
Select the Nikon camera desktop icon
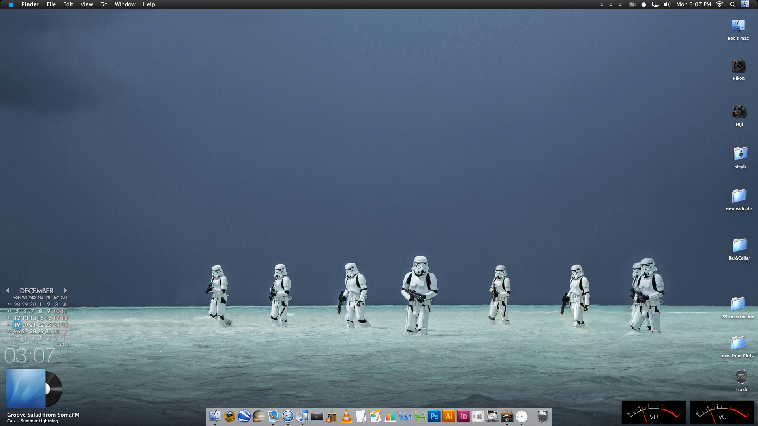tap(738, 66)
